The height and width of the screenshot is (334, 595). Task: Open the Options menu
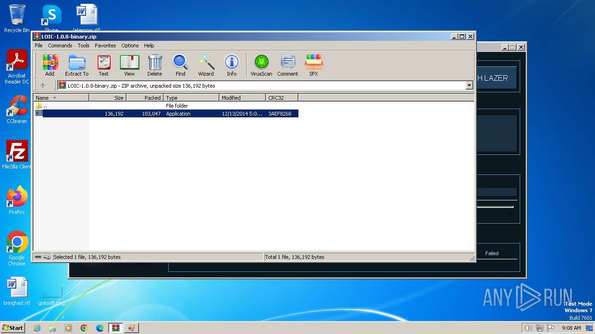coord(130,45)
